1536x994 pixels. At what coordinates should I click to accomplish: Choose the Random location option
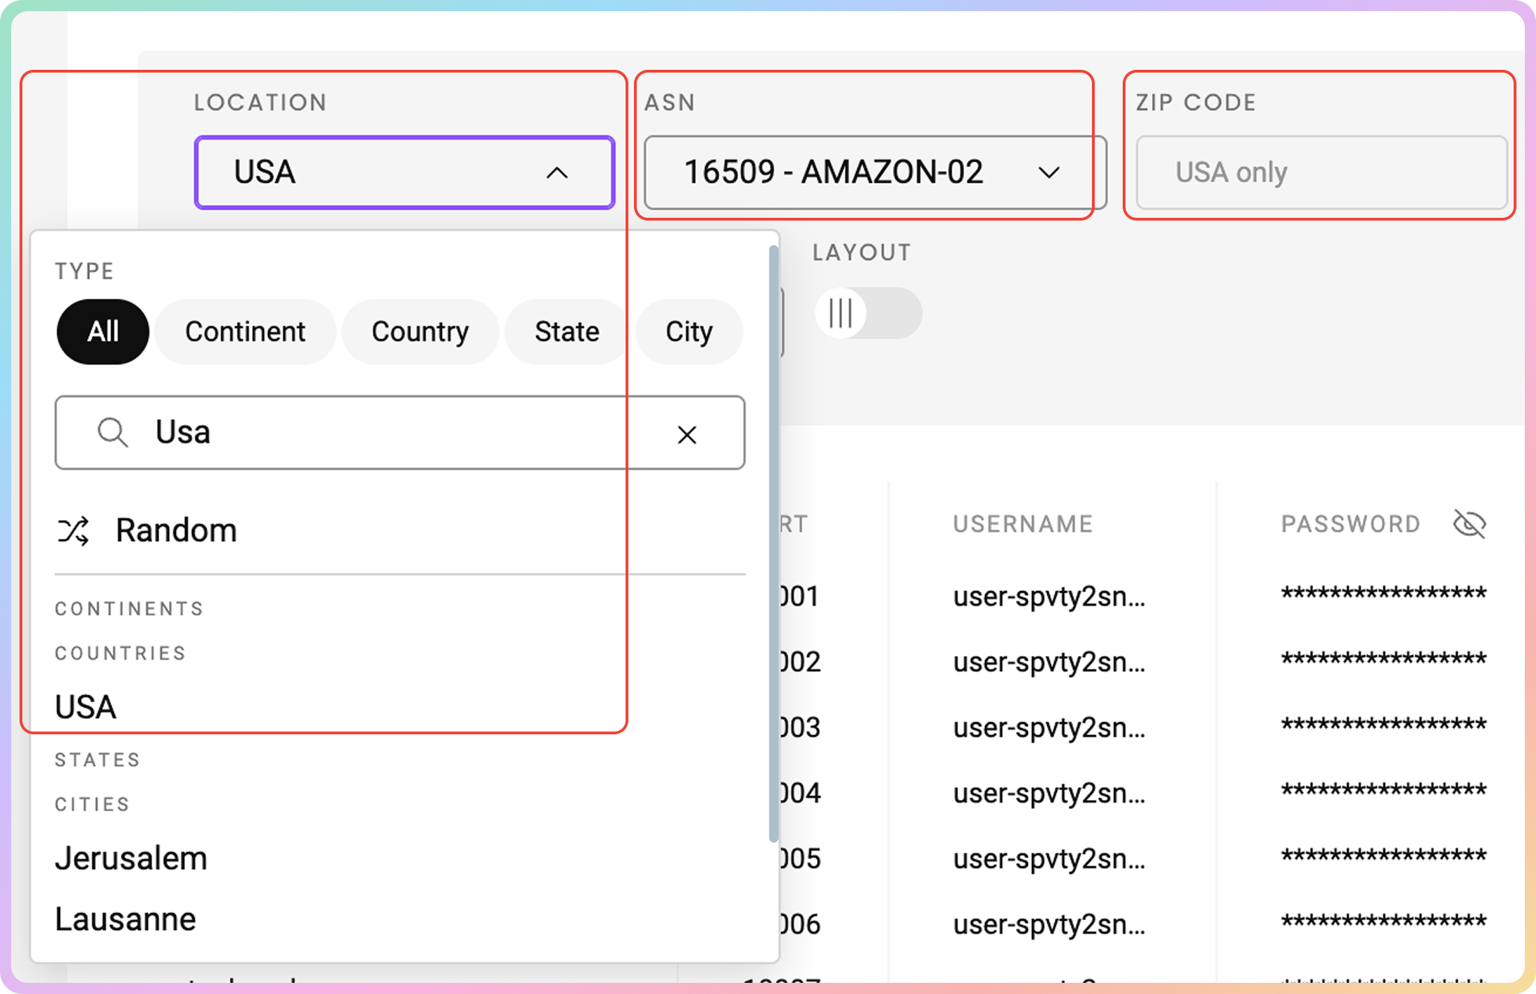(176, 531)
